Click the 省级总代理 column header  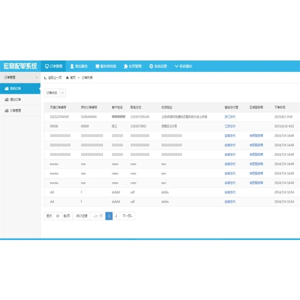[231, 107]
